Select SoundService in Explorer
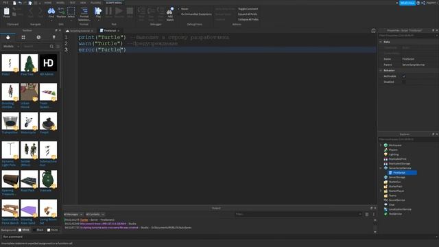This screenshot has height=247, width=439. point(396,200)
